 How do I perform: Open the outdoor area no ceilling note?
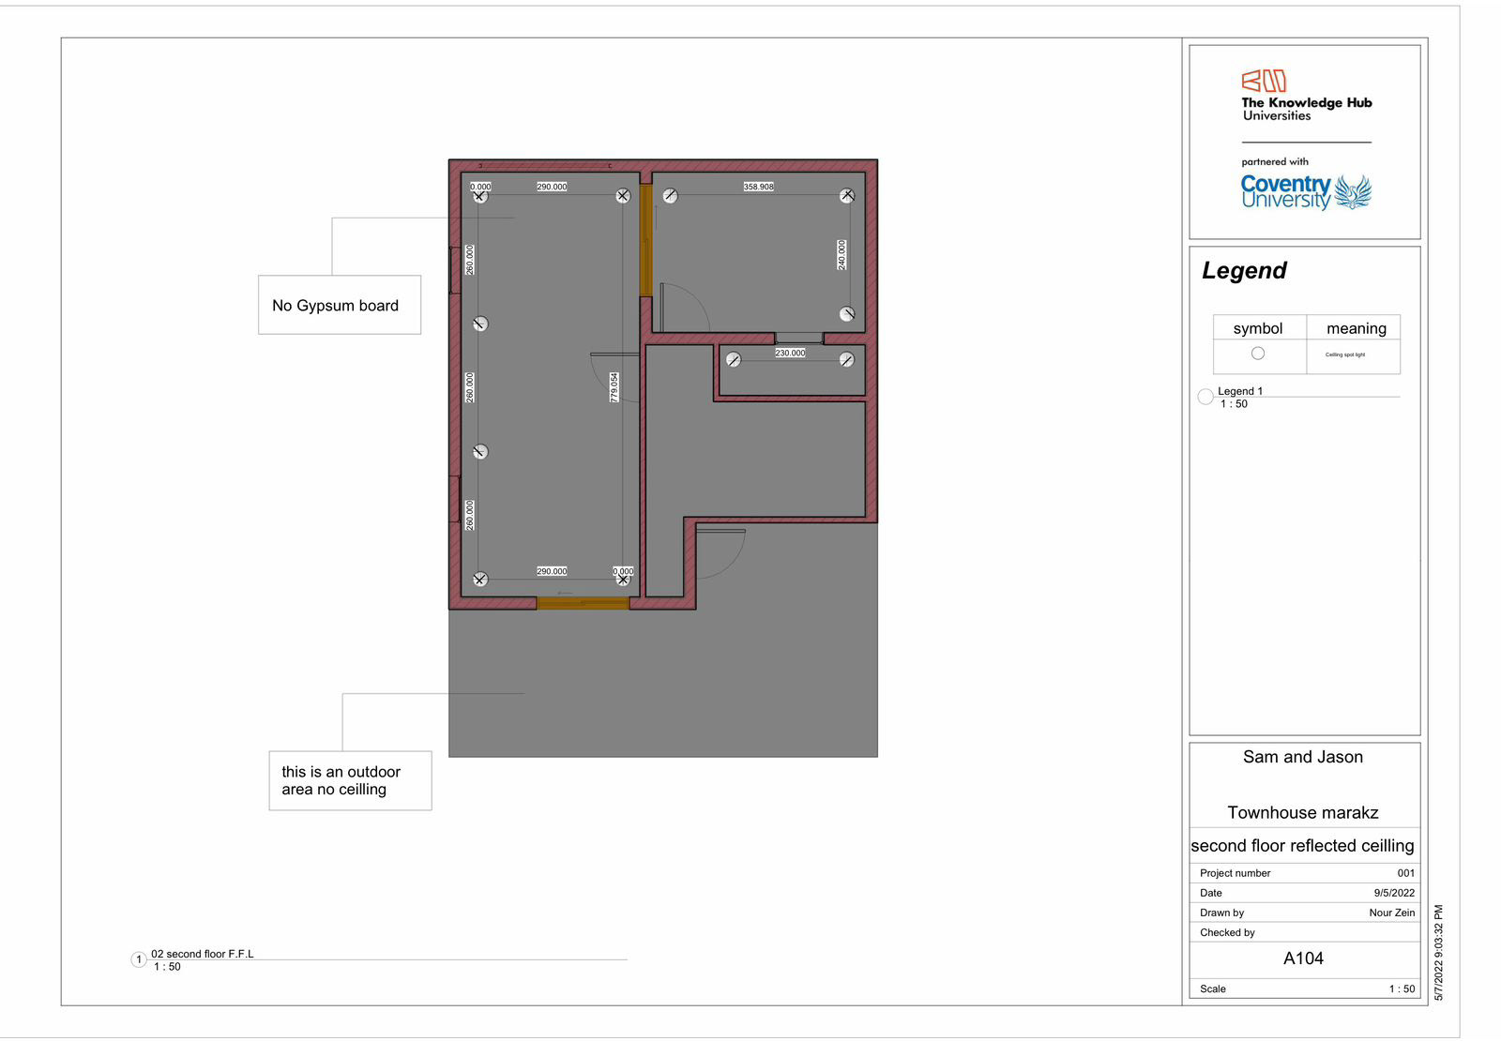(x=349, y=780)
